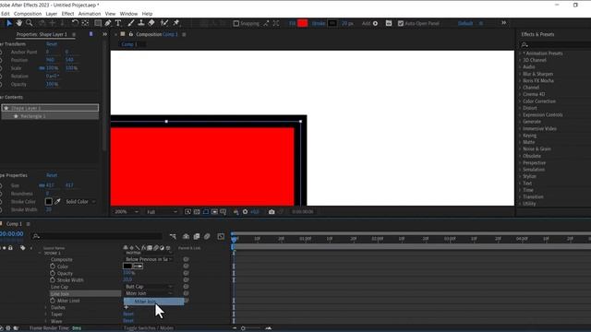The width and height of the screenshot is (591, 332).
Task: Select the Type text tool
Action: click(118, 23)
